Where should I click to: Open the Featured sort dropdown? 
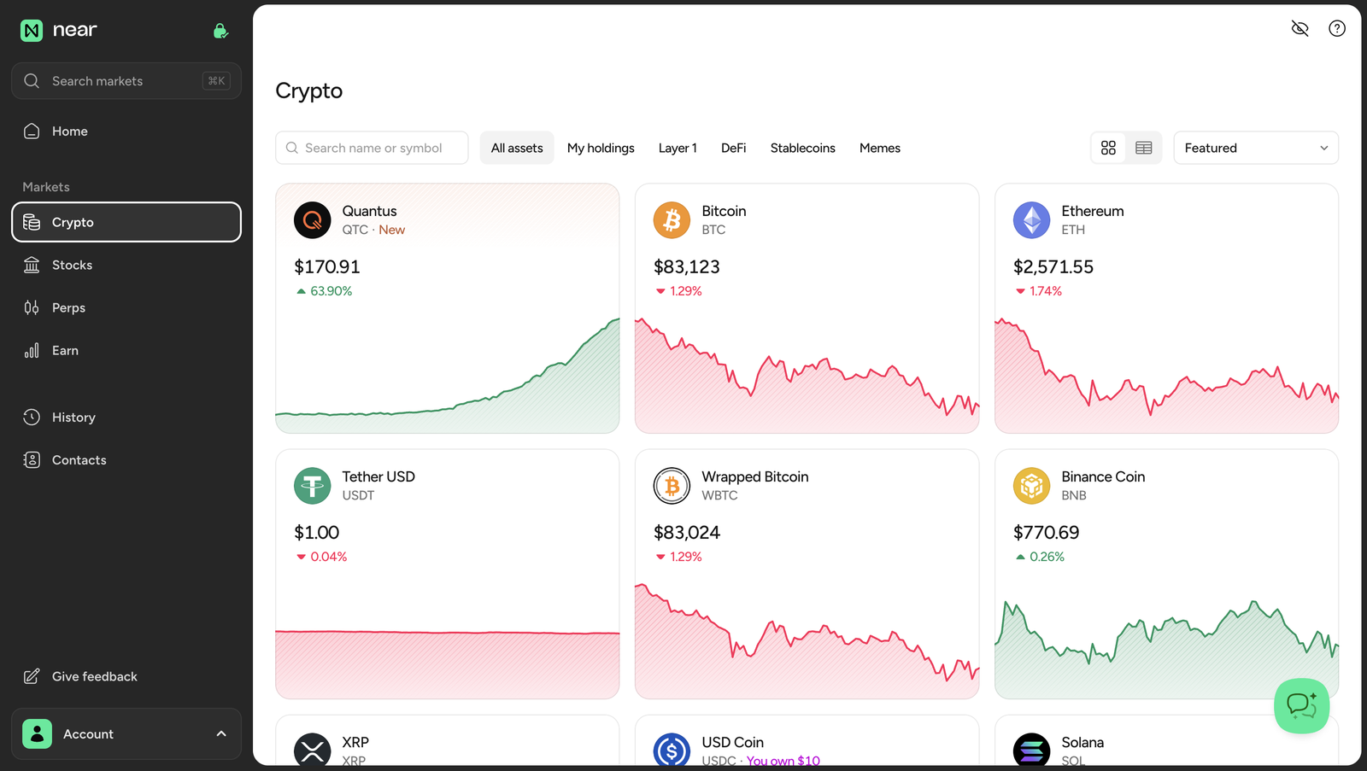1256,148
